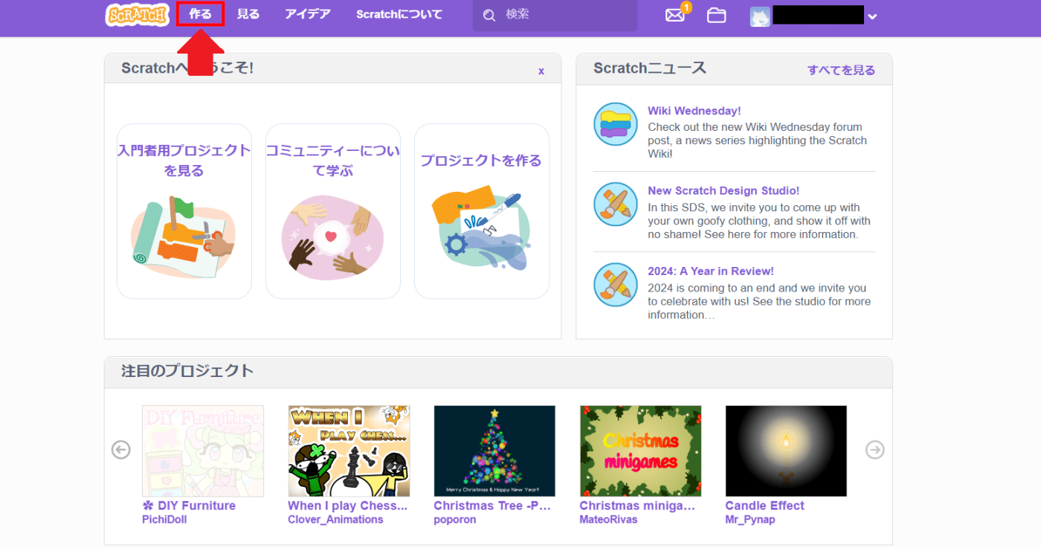Focus the 検索 search field
1041x548 pixels.
tap(555, 15)
